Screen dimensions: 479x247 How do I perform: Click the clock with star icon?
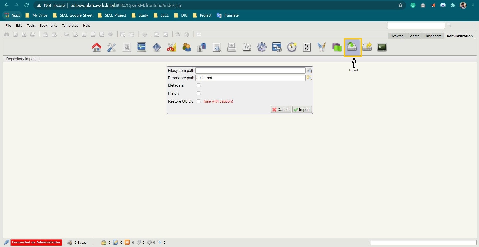point(292,47)
